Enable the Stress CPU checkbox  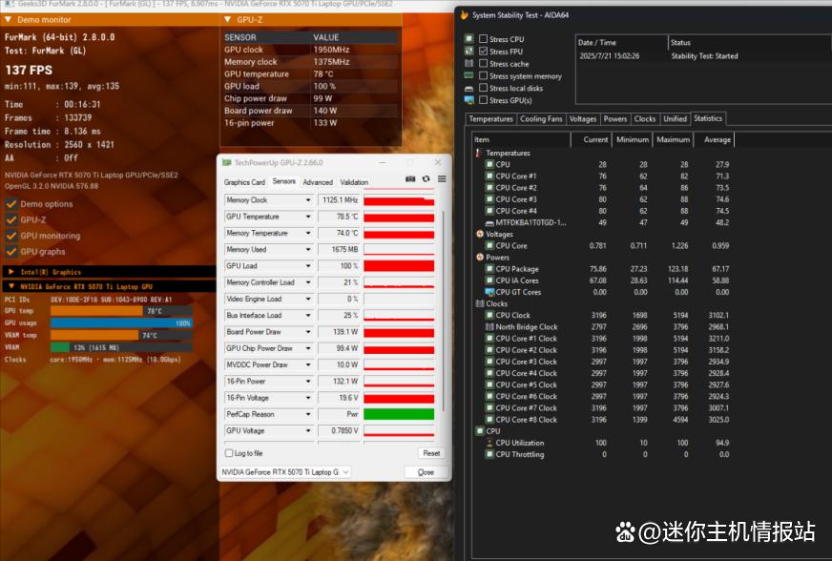[483, 39]
